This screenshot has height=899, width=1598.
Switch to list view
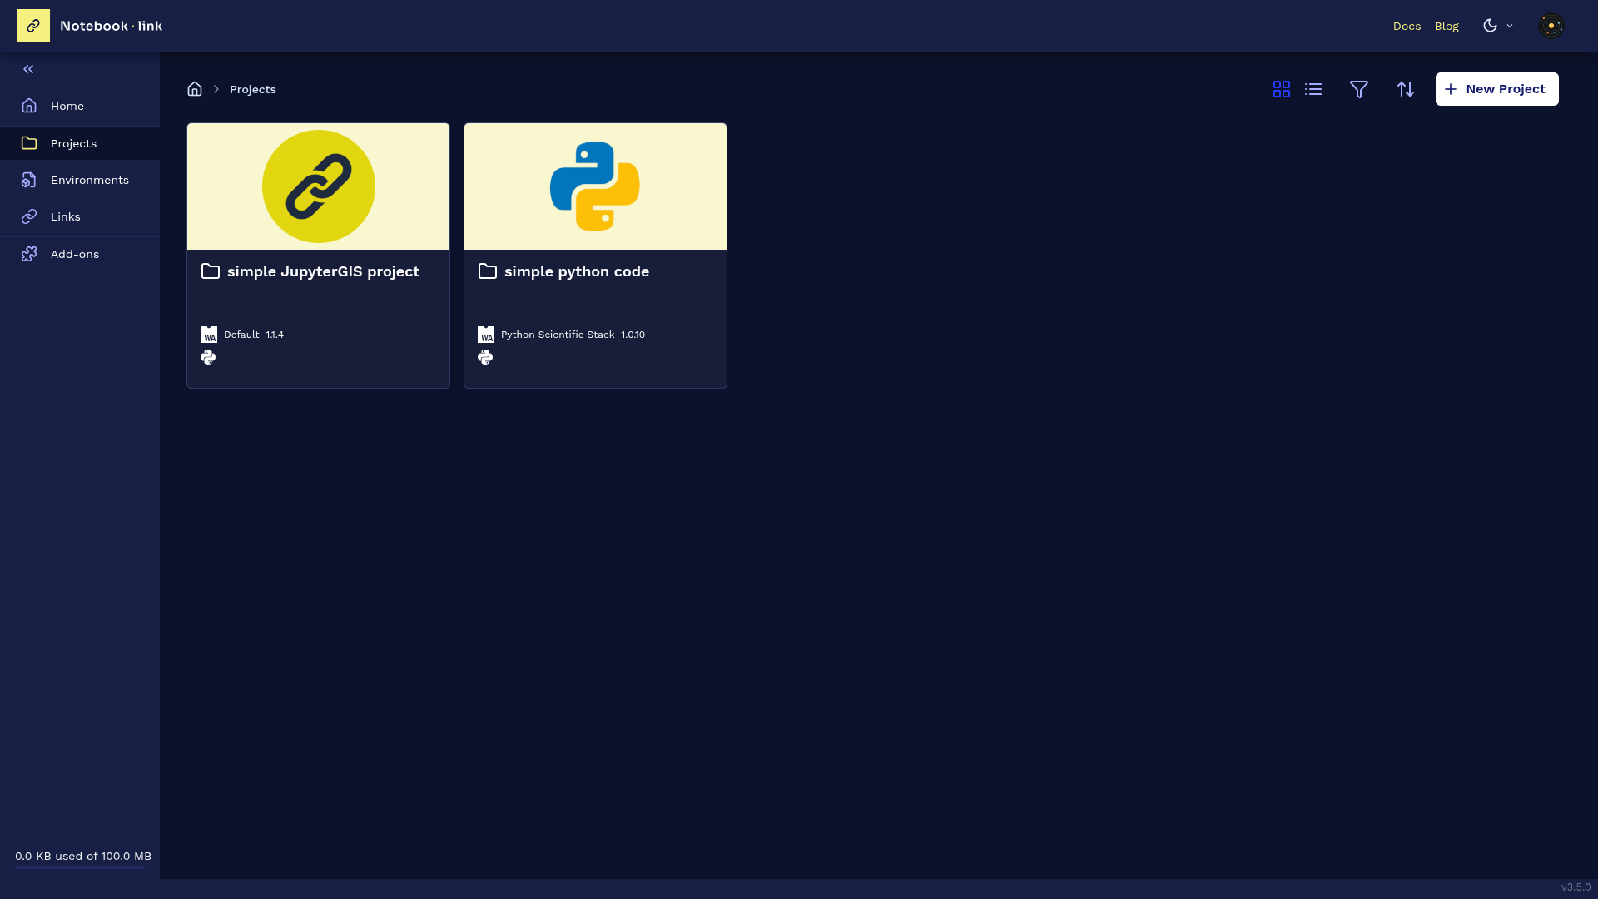(1313, 89)
